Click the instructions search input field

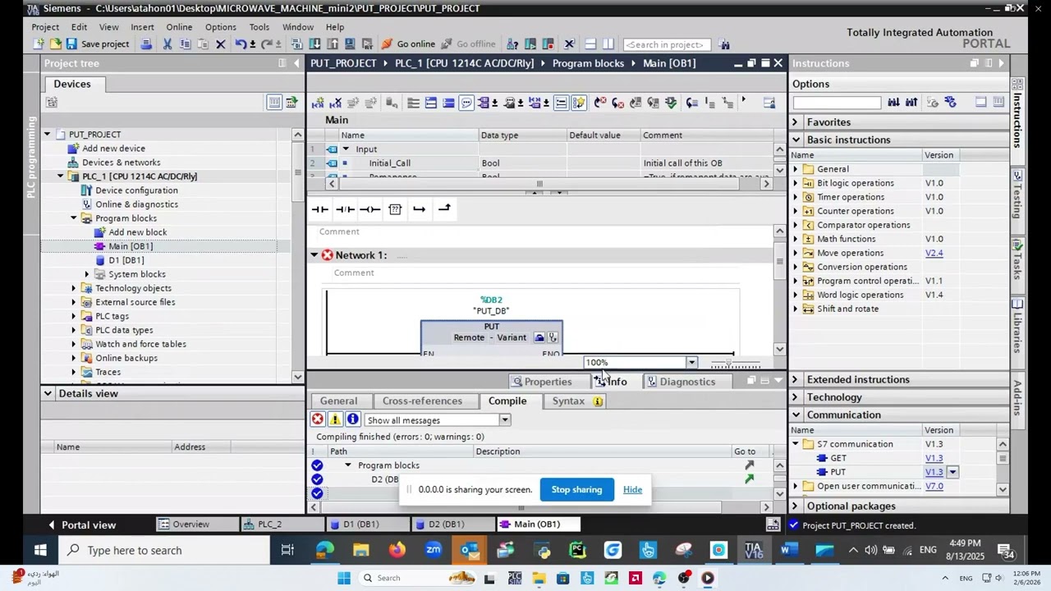[837, 103]
